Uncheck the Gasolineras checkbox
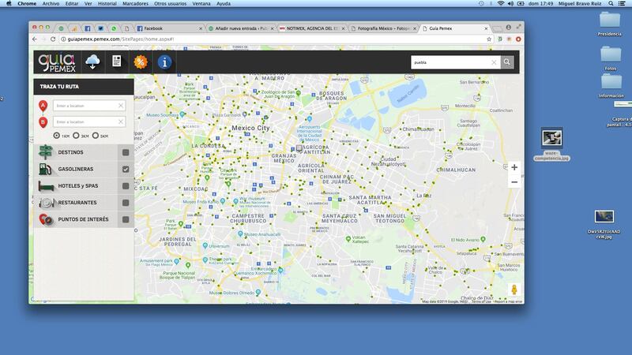Screen dimensions: 632x355 point(126,169)
